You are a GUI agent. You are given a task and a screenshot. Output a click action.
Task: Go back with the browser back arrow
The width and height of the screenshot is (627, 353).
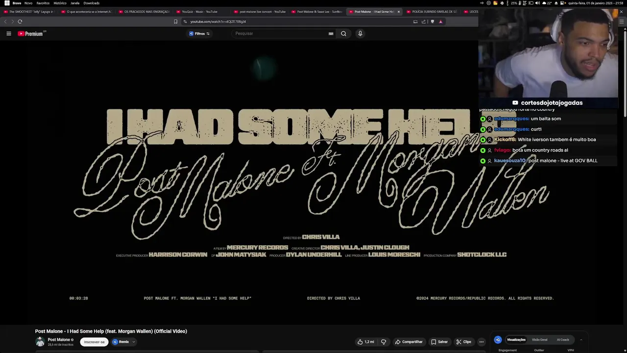[6, 21]
